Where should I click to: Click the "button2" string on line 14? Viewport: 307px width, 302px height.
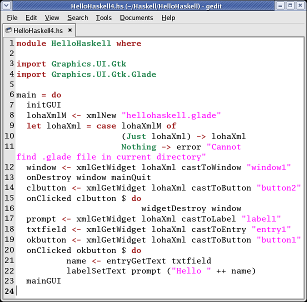278,188
